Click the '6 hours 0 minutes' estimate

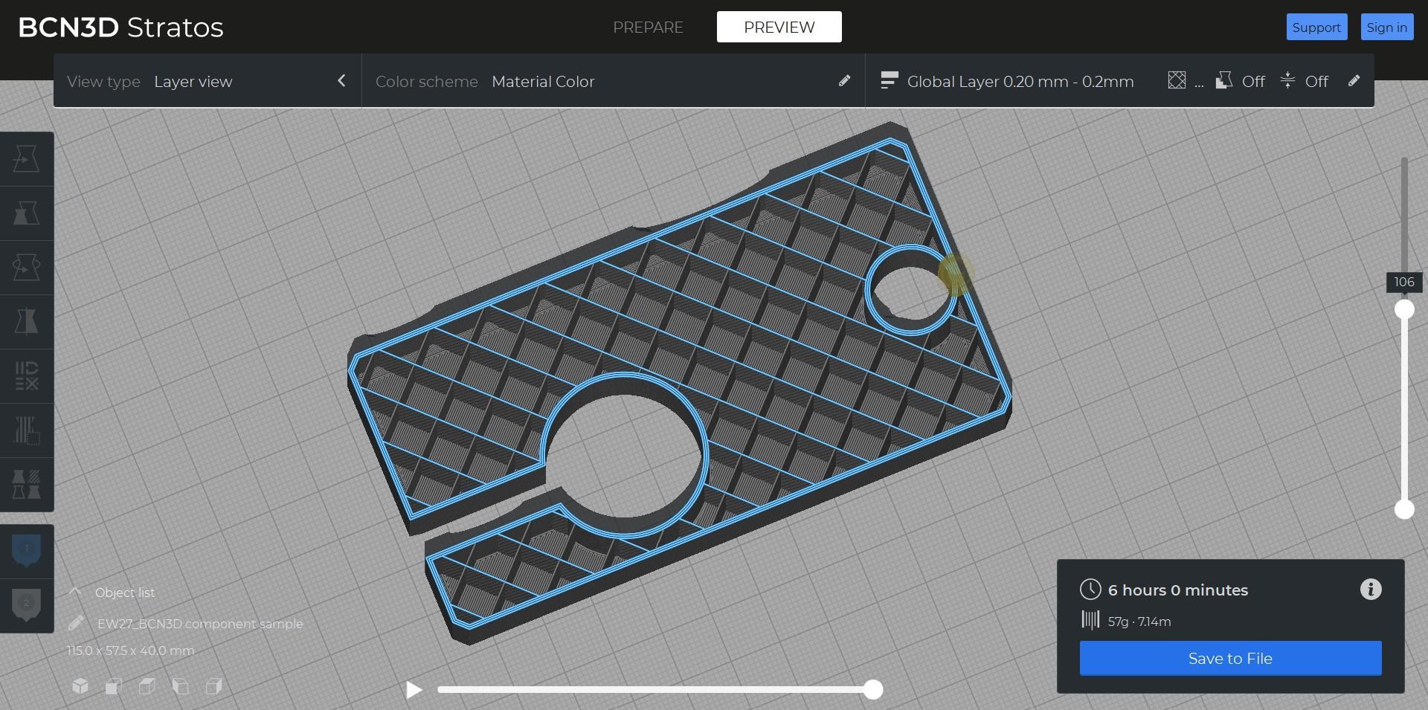[x=1178, y=590]
